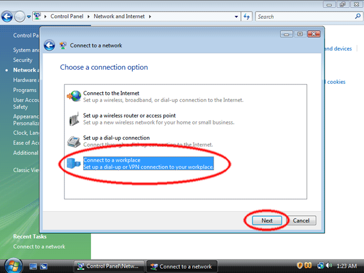
Task: Open Appearance and Personalization sidebar link
Action: pyautogui.click(x=26, y=120)
